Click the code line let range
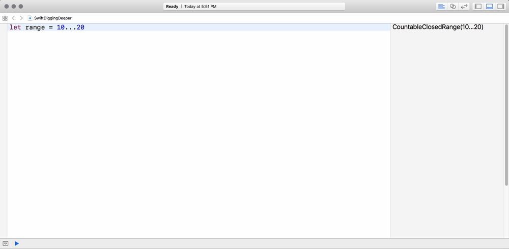 coord(199,27)
